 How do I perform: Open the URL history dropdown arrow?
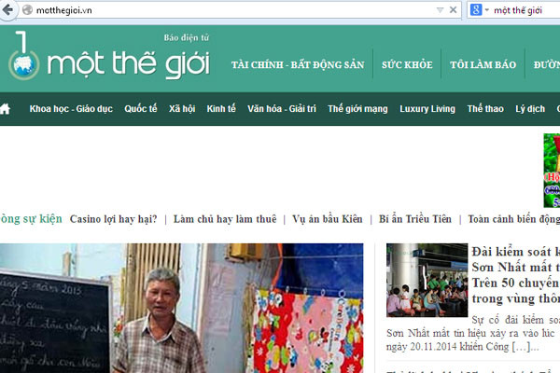pos(440,9)
